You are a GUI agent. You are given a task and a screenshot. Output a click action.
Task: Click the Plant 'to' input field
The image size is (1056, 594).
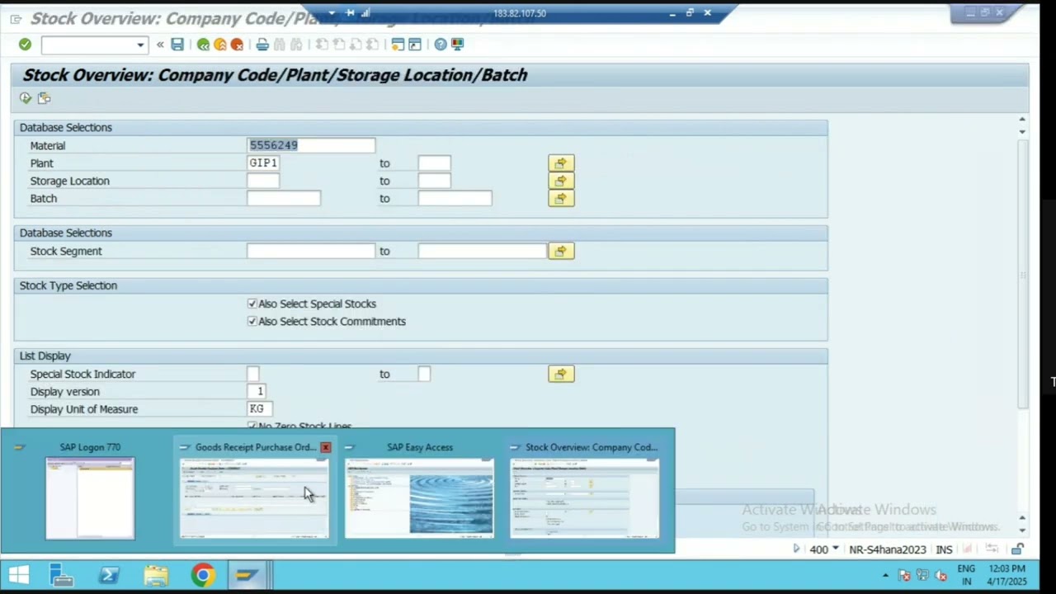[x=434, y=163]
